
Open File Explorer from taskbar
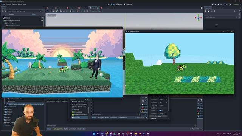pos(135,134)
